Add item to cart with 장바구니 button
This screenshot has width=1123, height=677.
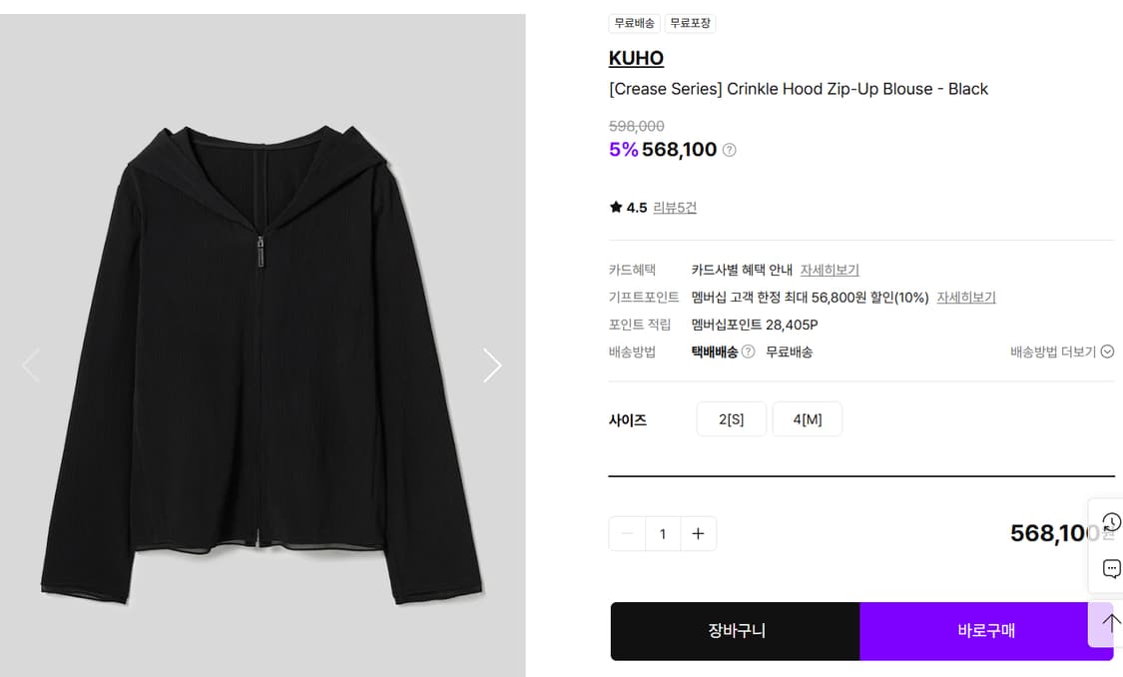tap(735, 631)
